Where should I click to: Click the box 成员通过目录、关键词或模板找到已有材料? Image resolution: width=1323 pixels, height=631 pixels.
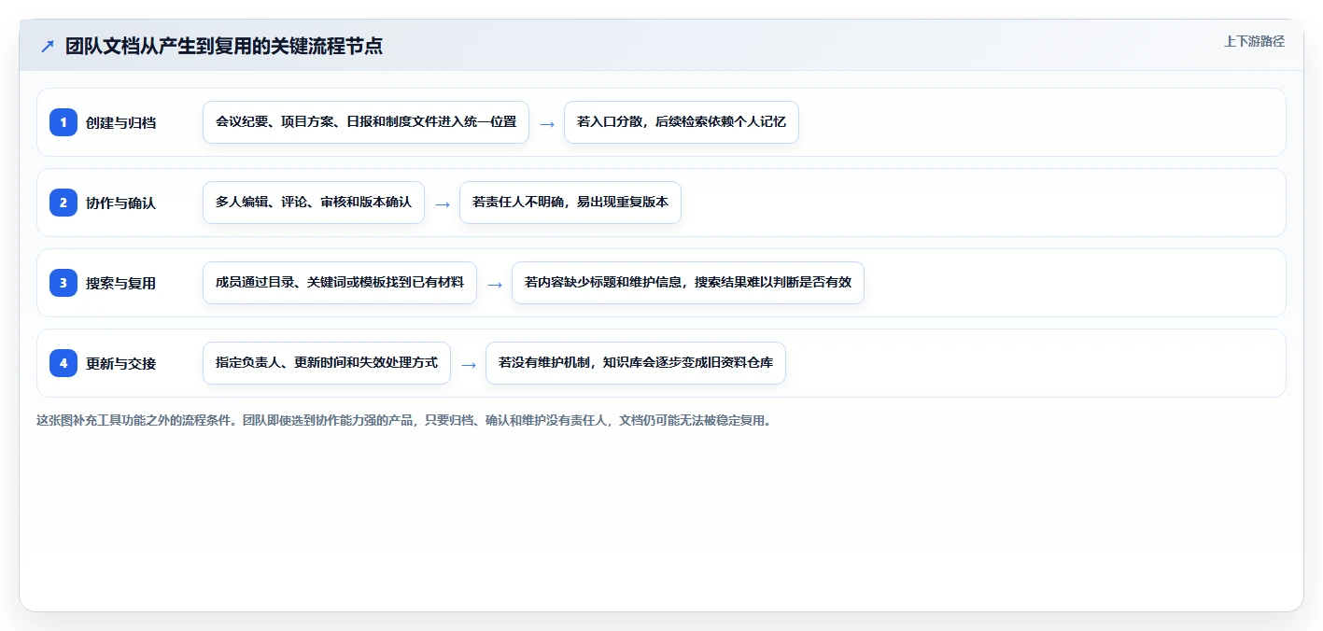tap(340, 283)
